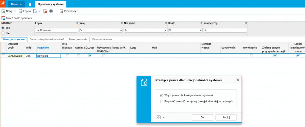
Task: Open the Menu dropdown
Action: pyautogui.click(x=16, y=4)
